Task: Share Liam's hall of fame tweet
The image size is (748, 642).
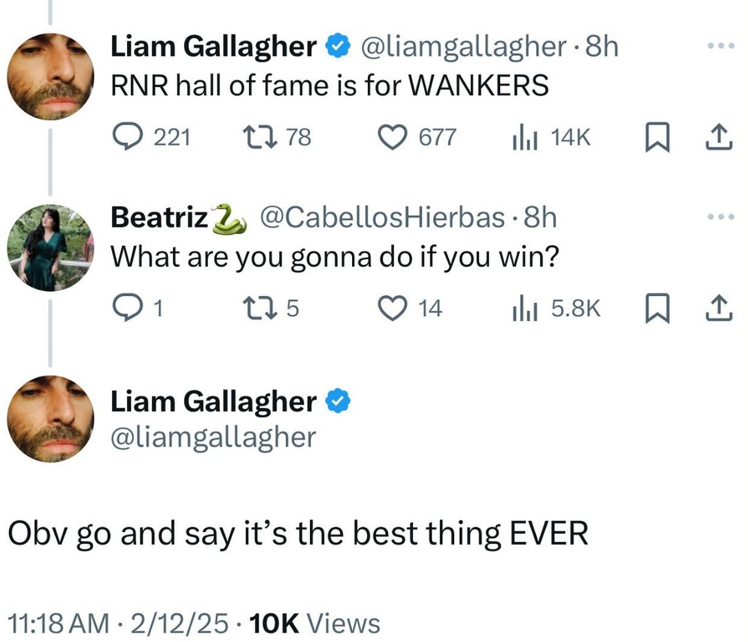Action: click(719, 138)
